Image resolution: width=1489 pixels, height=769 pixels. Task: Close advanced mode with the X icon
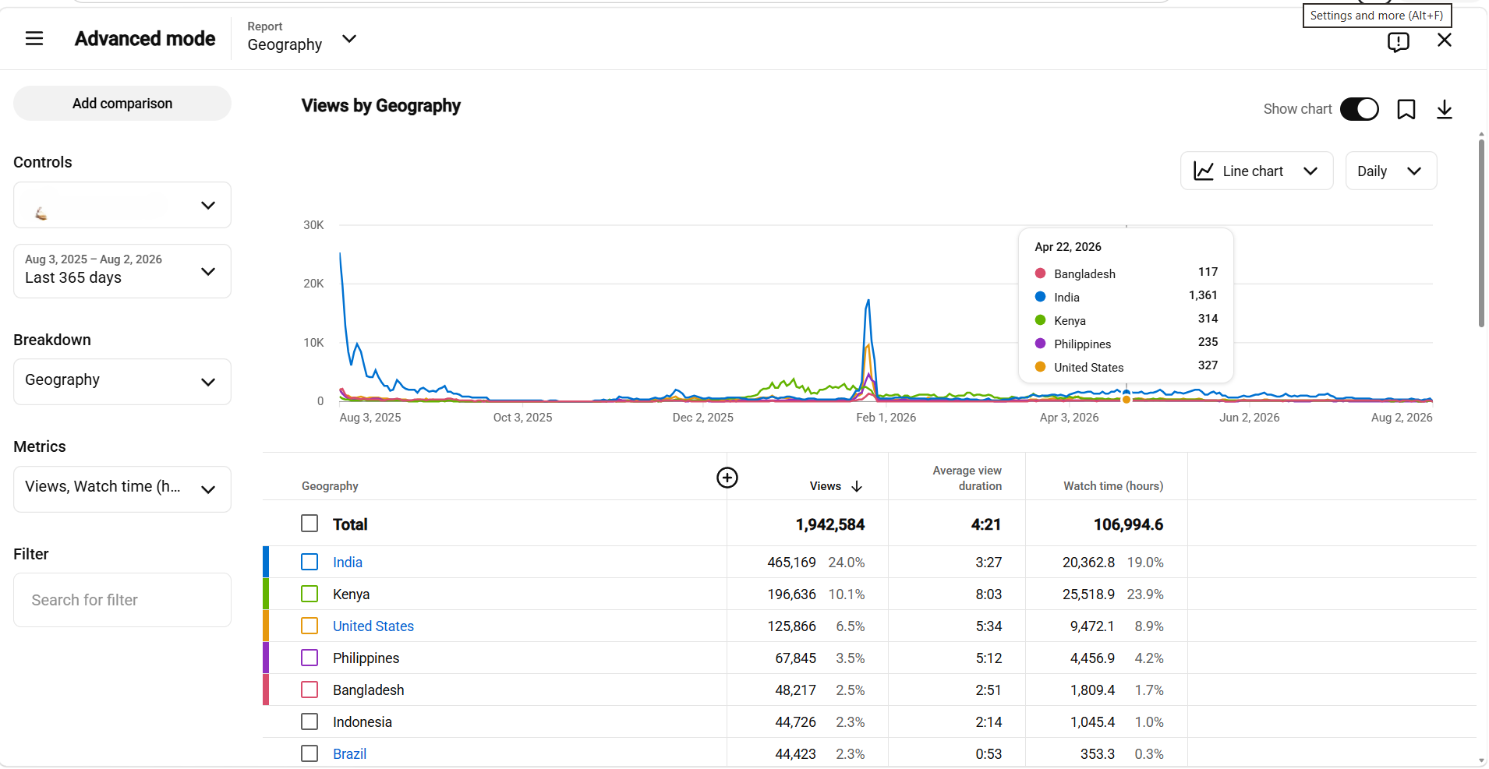(1445, 40)
